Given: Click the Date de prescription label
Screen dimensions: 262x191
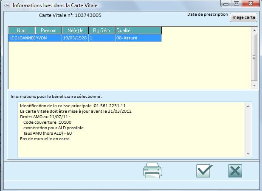Looking at the screenshot, I should 208,14.
